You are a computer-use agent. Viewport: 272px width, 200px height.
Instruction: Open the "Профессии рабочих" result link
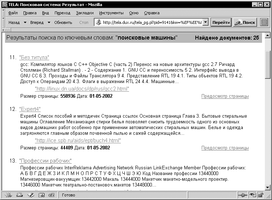[45, 161]
